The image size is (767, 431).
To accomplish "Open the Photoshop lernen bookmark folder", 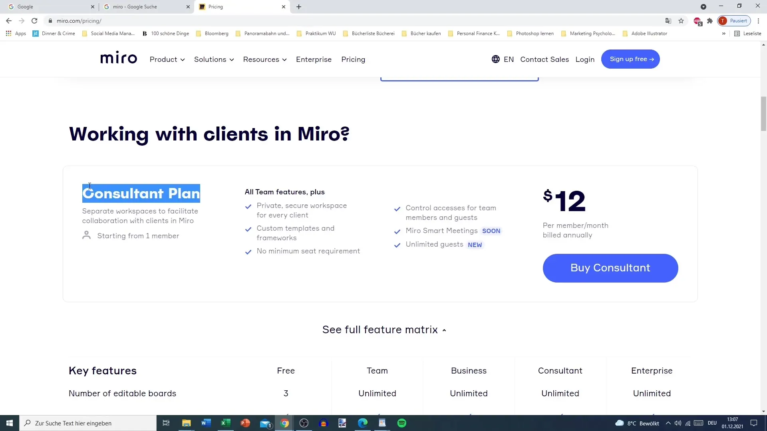I will (x=530, y=34).
